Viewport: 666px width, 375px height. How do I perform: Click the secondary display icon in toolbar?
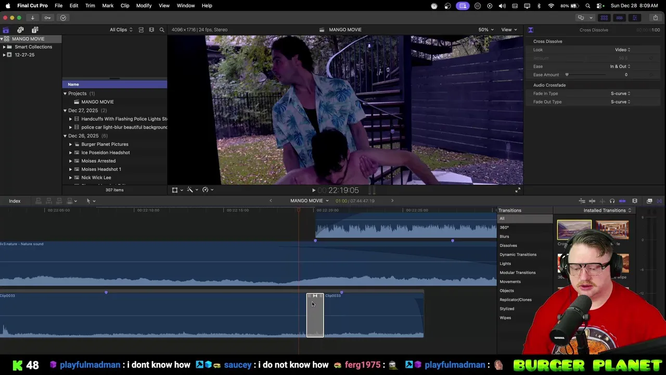(581, 18)
